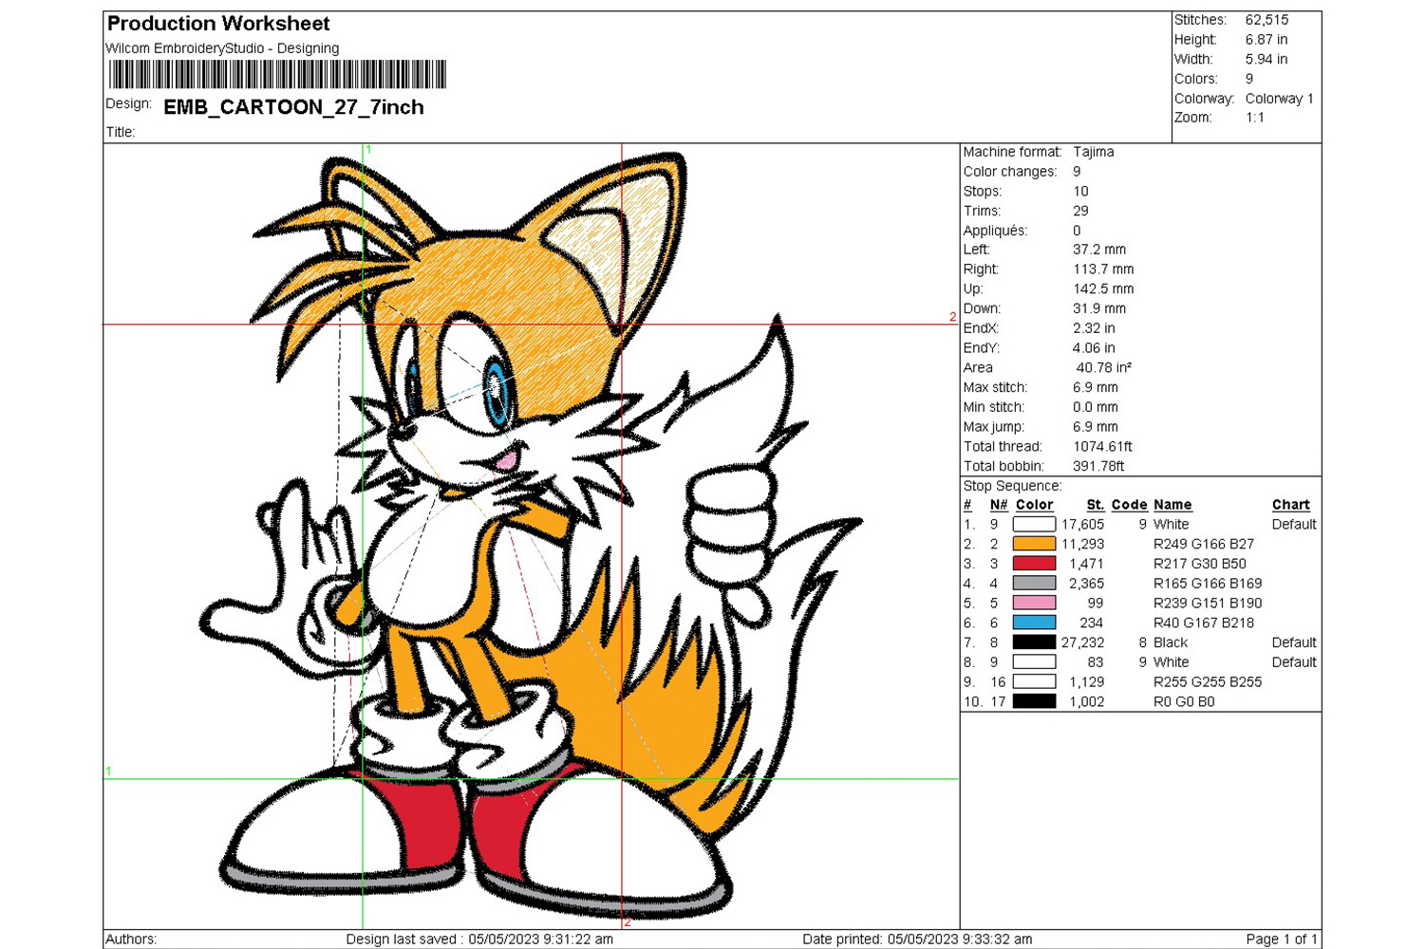Viewport: 1426px width, 949px height.
Task: Click the Name column header
Action: [1173, 505]
